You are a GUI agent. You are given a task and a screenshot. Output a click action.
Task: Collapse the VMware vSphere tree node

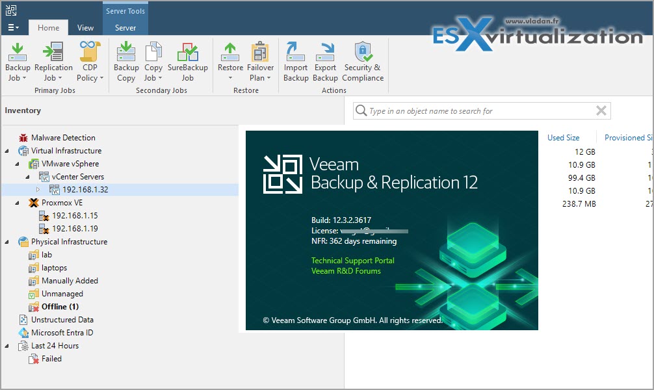[x=18, y=164]
